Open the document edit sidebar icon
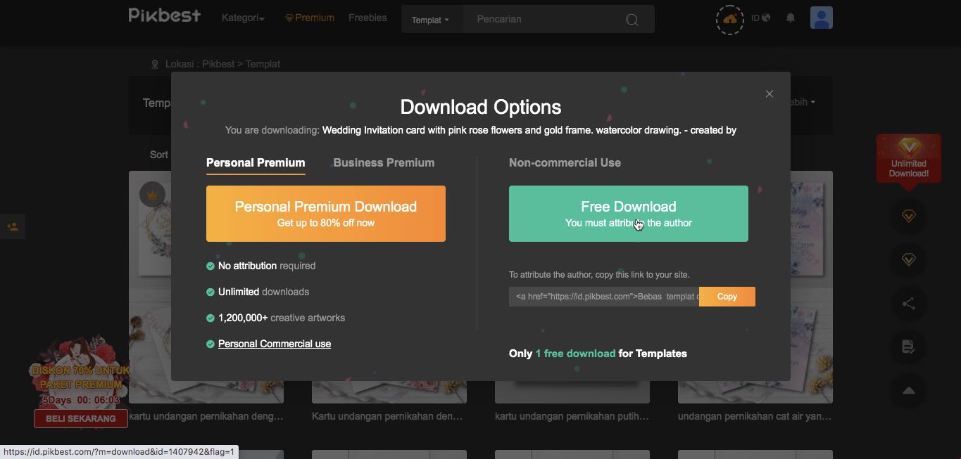The height and width of the screenshot is (459, 961). (909, 347)
